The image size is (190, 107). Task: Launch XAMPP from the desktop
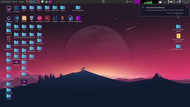pyautogui.click(x=24, y=19)
